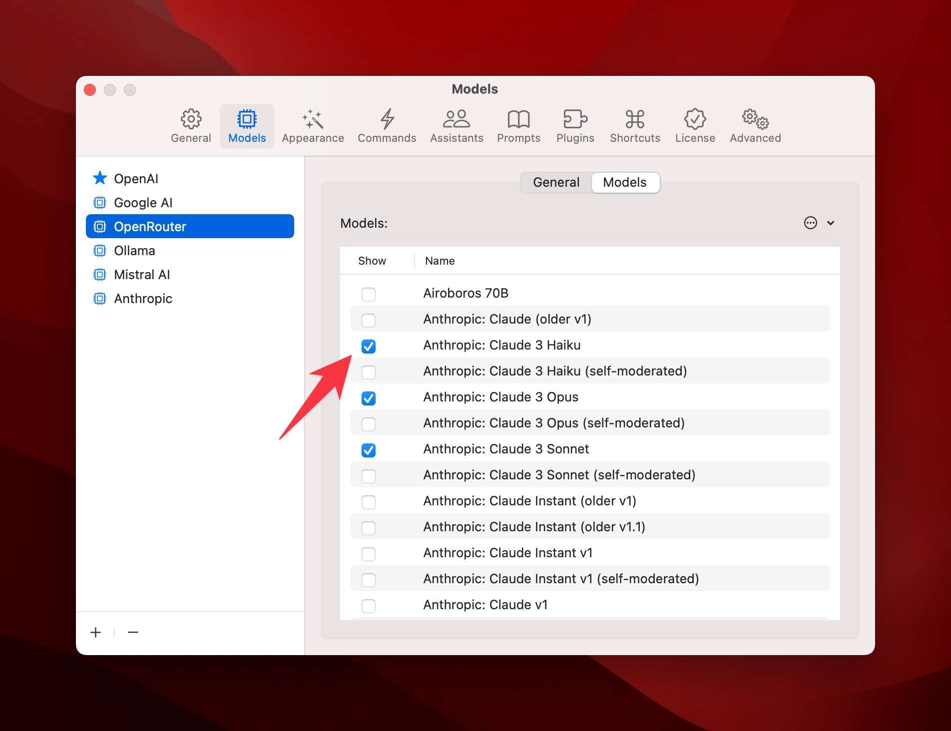Remove selected provider with minus button

(x=133, y=632)
